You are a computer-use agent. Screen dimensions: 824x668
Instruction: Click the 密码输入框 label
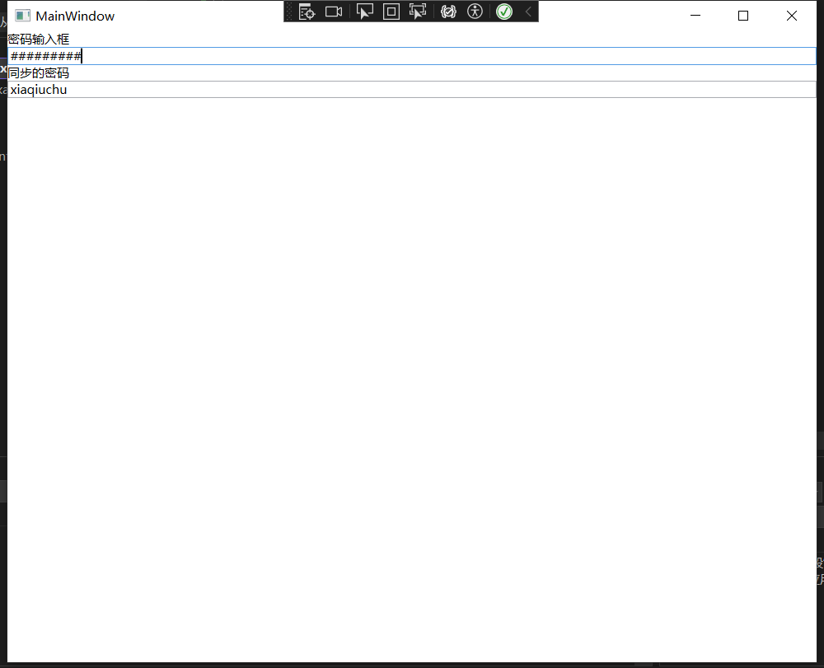39,40
